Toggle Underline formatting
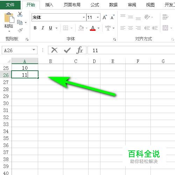The height and width of the screenshot is (175, 175). [x=50, y=28]
